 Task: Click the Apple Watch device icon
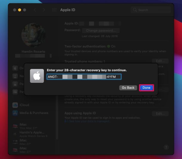coord(15,134)
